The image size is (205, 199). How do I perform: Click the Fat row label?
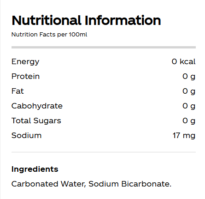pyautogui.click(x=18, y=91)
